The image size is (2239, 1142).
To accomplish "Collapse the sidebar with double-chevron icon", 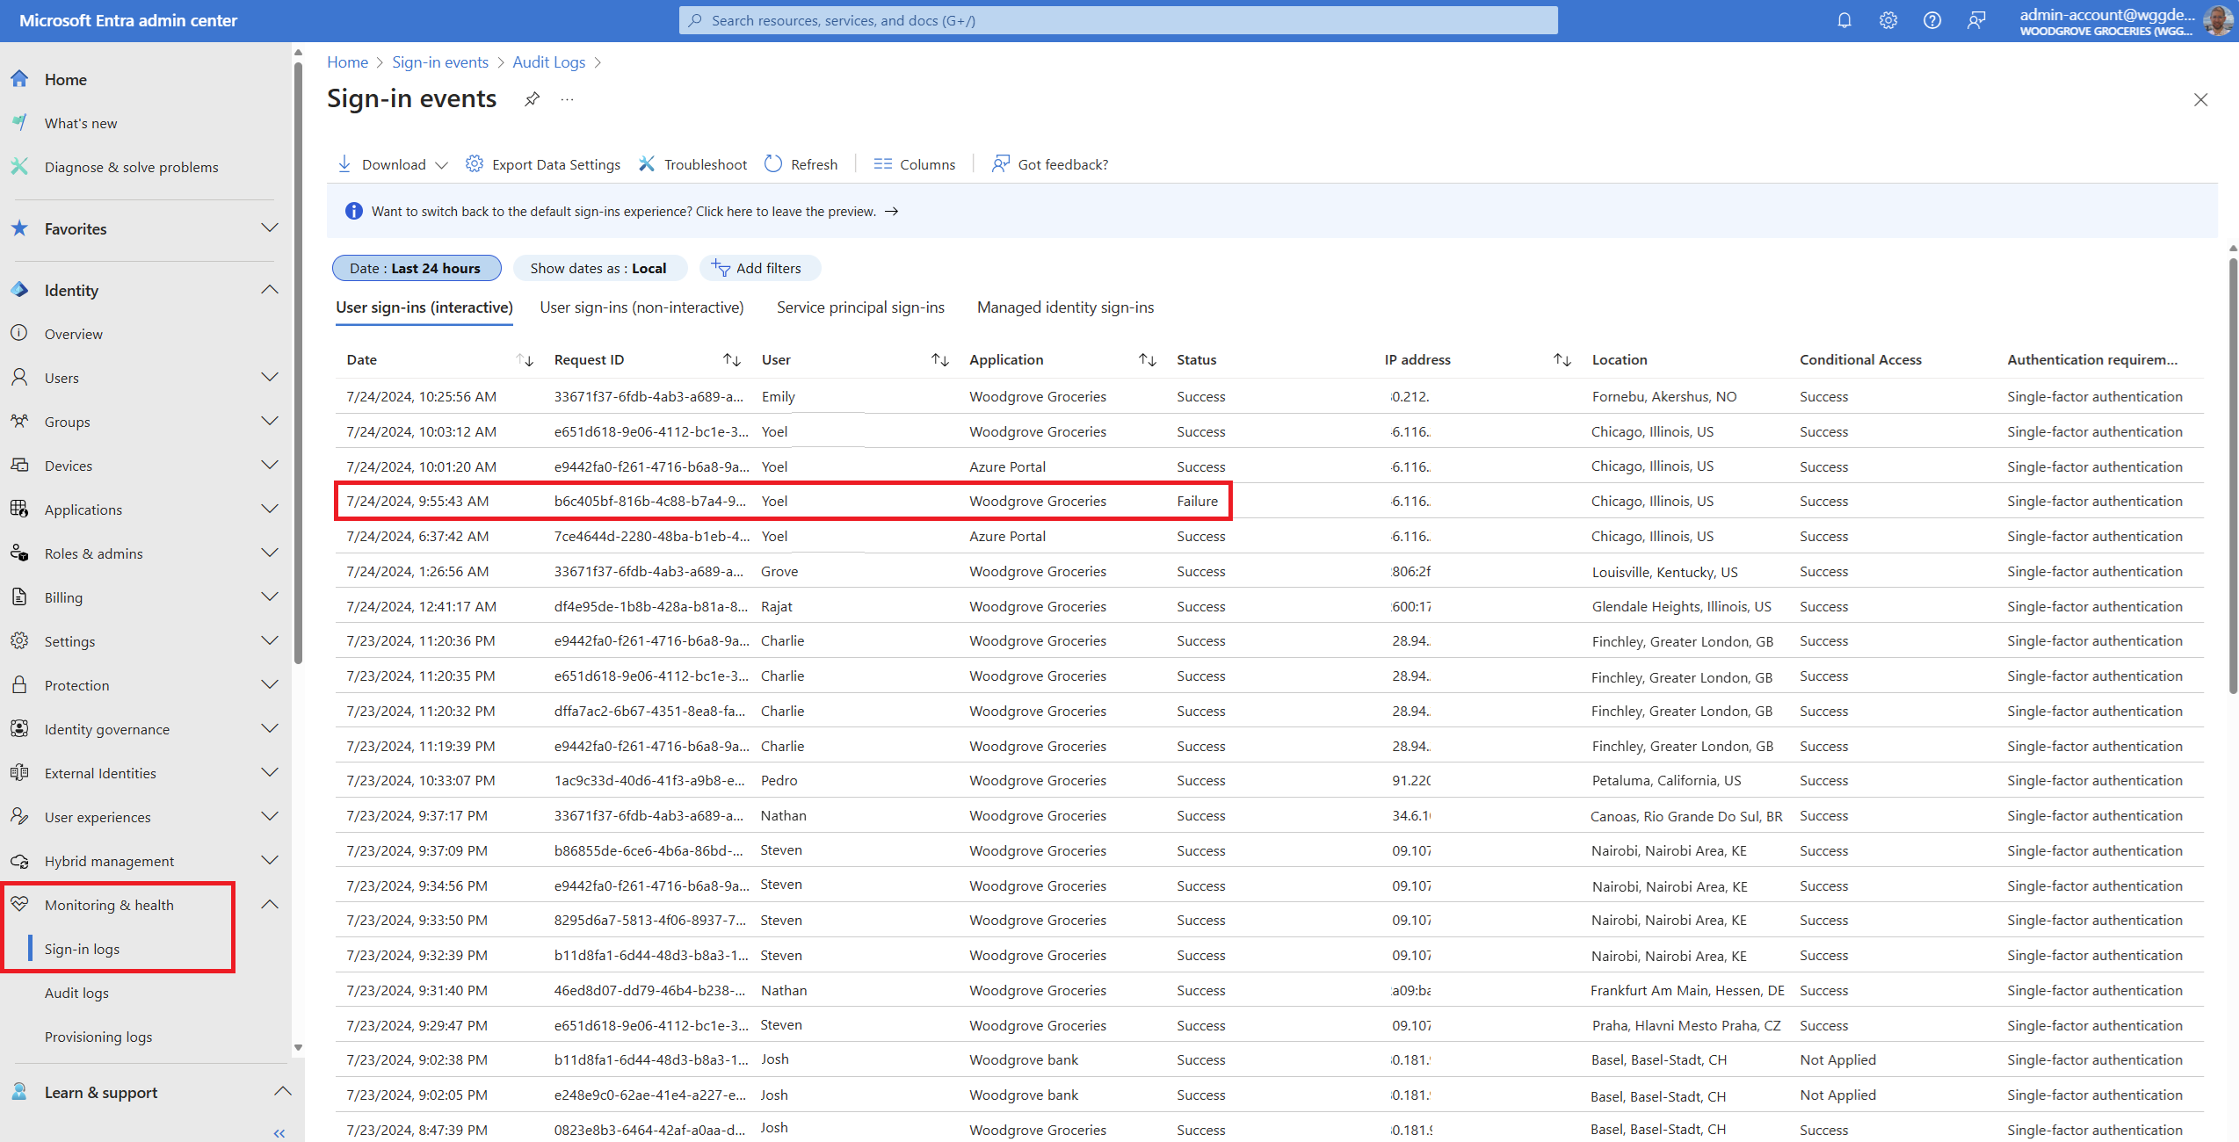I will (279, 1133).
